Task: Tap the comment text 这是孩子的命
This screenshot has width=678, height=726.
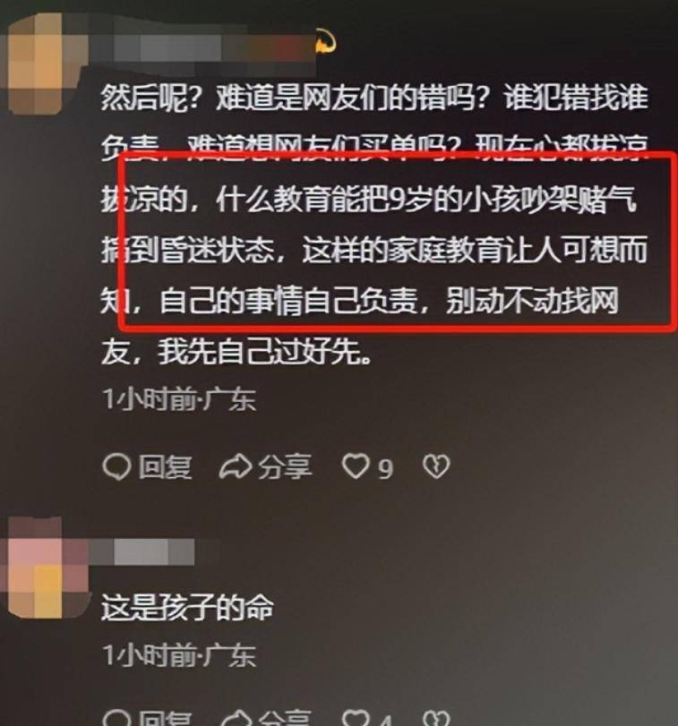Action: point(187,607)
